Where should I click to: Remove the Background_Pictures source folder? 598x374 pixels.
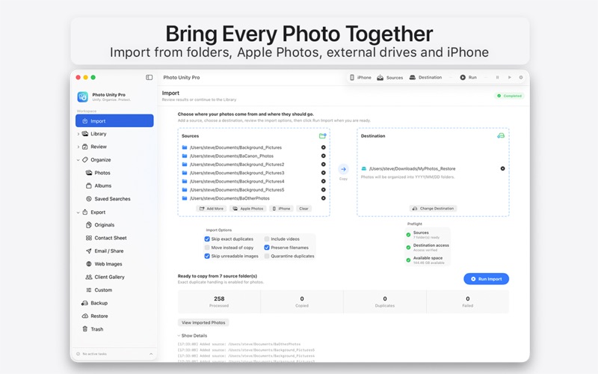pos(324,147)
